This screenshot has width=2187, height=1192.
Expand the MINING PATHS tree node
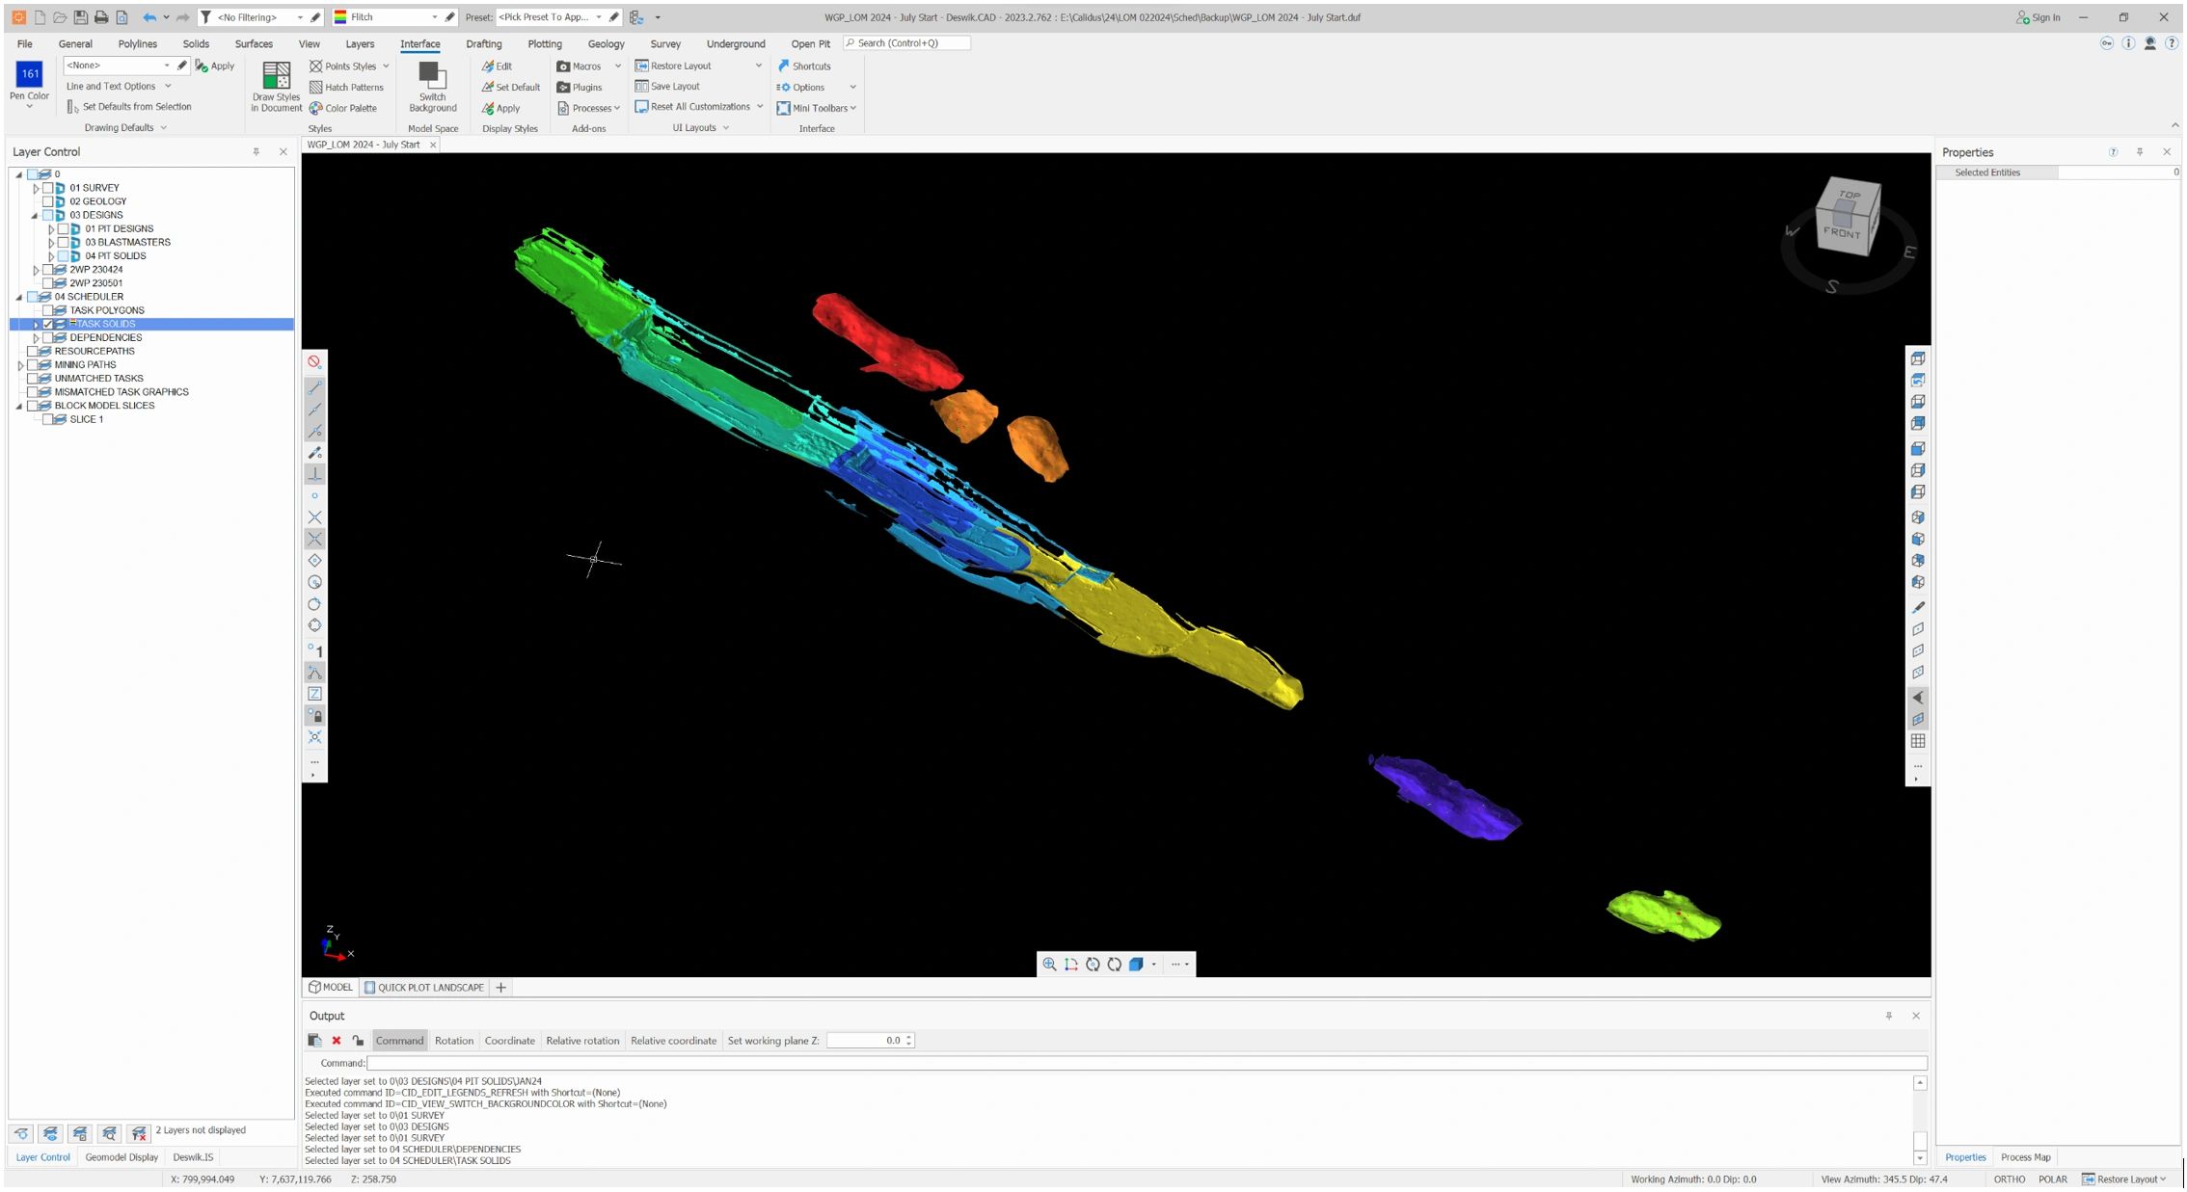tap(20, 365)
